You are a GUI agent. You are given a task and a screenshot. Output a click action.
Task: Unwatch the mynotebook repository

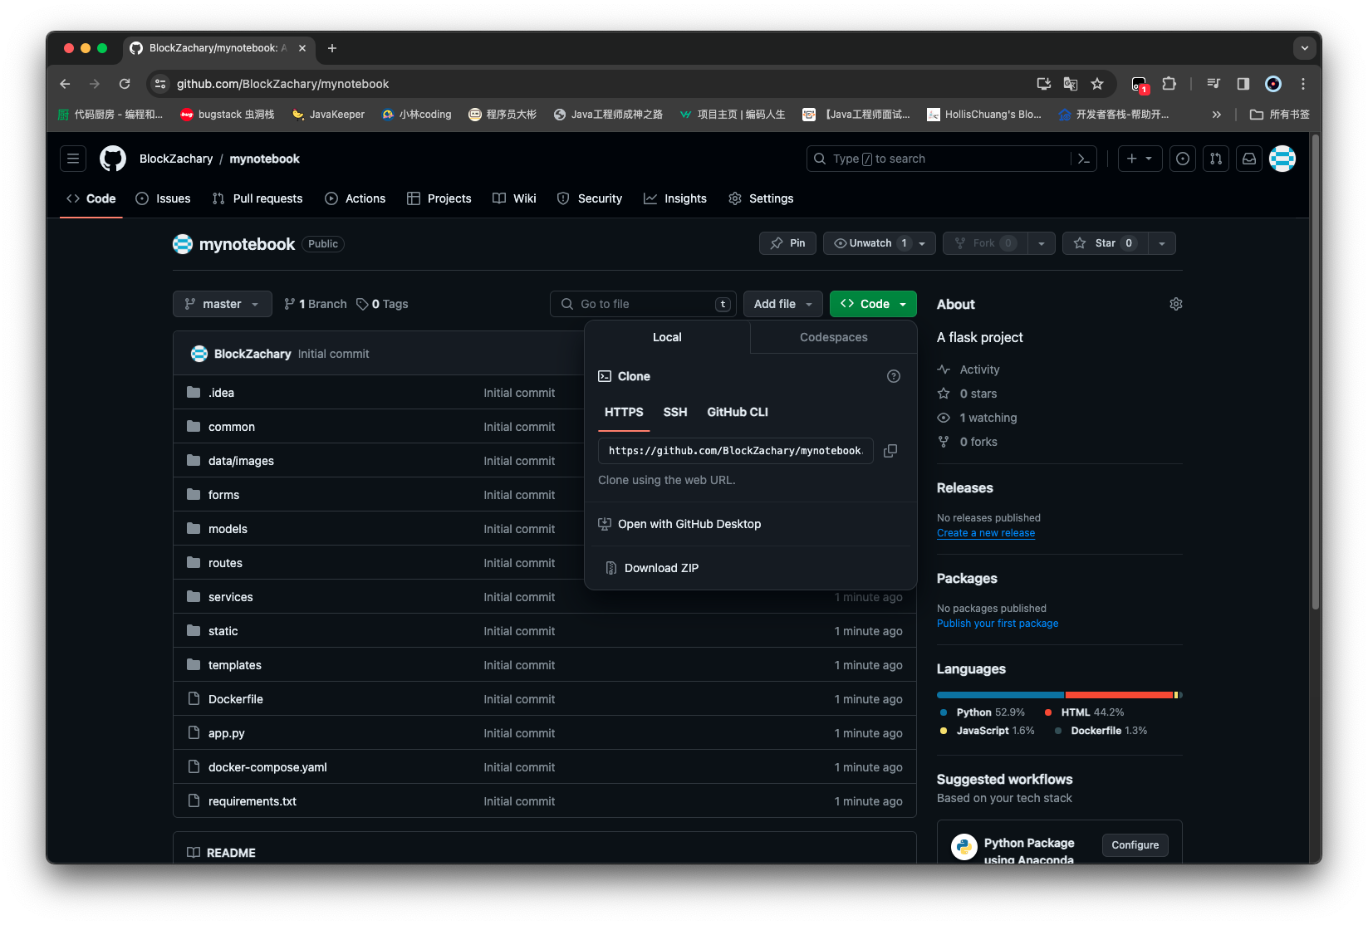tap(880, 243)
